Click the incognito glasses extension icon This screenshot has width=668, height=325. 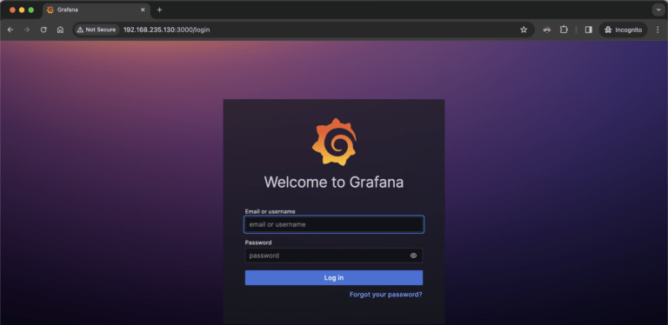(x=546, y=30)
